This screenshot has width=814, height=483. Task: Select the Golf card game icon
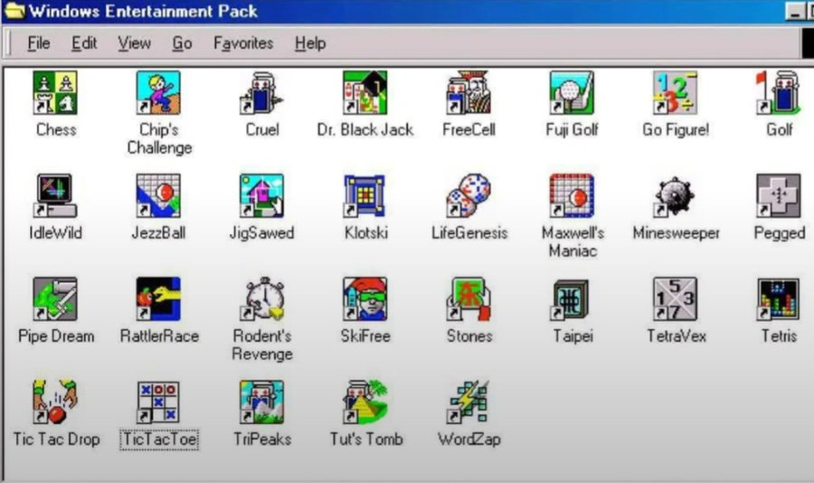point(778,93)
